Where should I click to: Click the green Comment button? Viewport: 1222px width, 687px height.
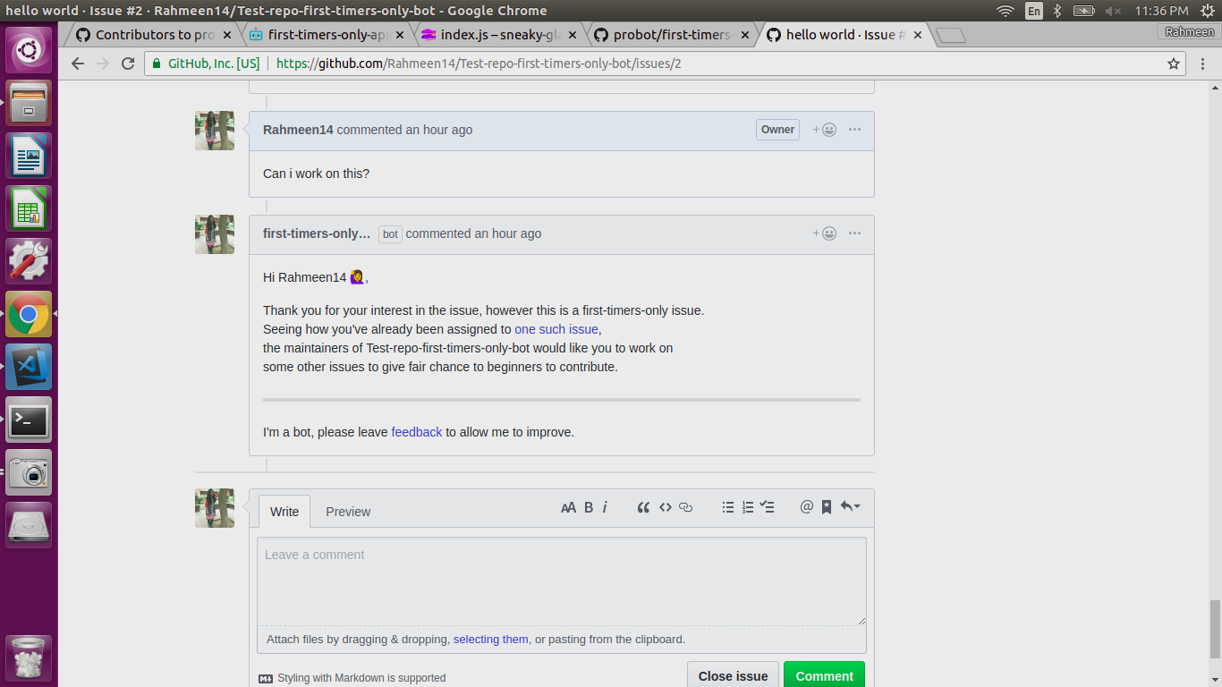pyautogui.click(x=824, y=675)
